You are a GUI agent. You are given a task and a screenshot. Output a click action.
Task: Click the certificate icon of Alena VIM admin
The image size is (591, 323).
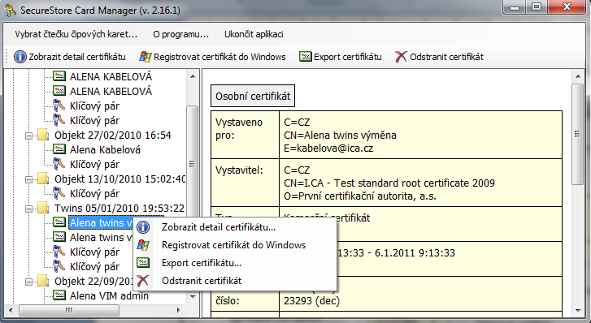coord(59,295)
